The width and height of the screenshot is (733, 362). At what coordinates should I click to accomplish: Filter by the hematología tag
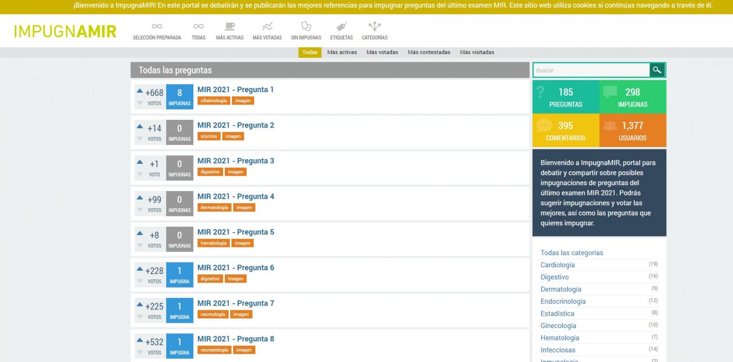[214, 243]
